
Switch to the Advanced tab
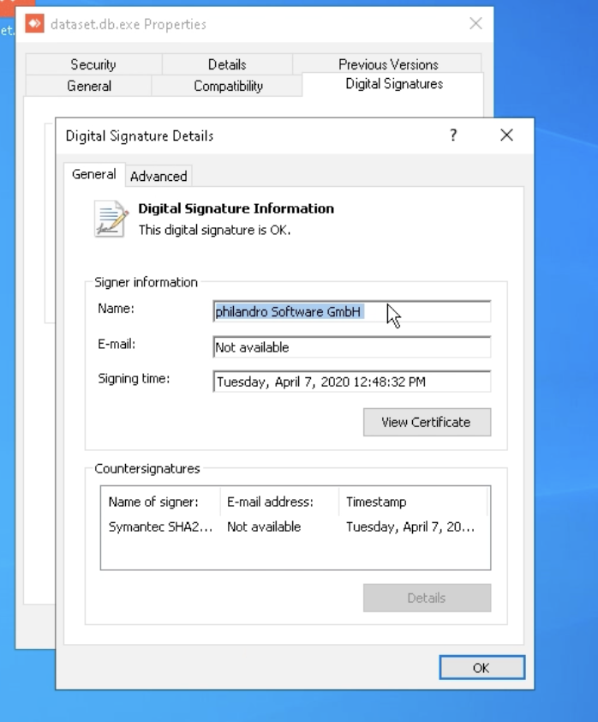coord(158,176)
